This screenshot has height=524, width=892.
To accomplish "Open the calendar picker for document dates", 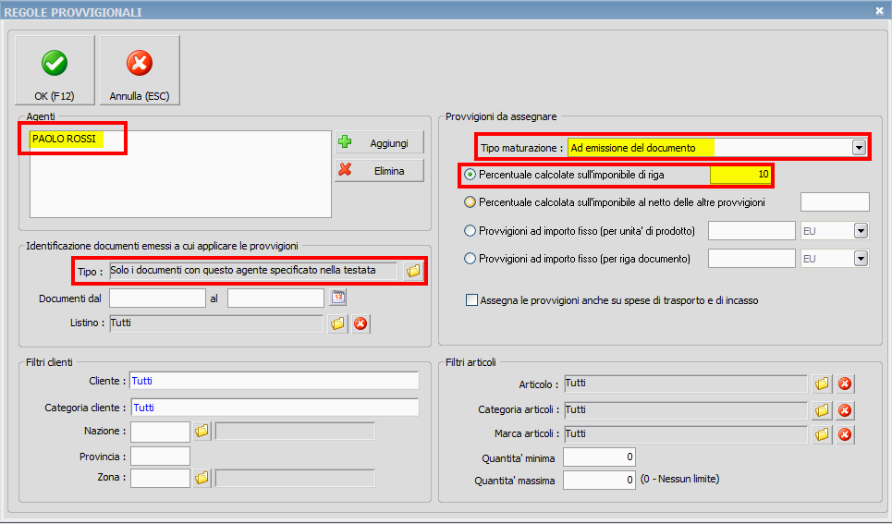I will click(x=338, y=298).
